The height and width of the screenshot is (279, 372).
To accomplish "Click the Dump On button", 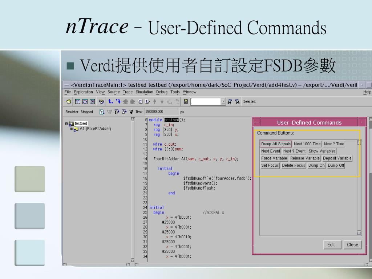I will (316, 165).
